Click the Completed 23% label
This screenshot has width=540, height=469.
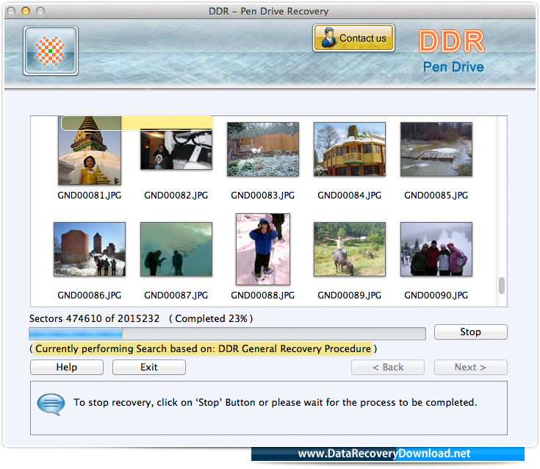click(x=211, y=318)
